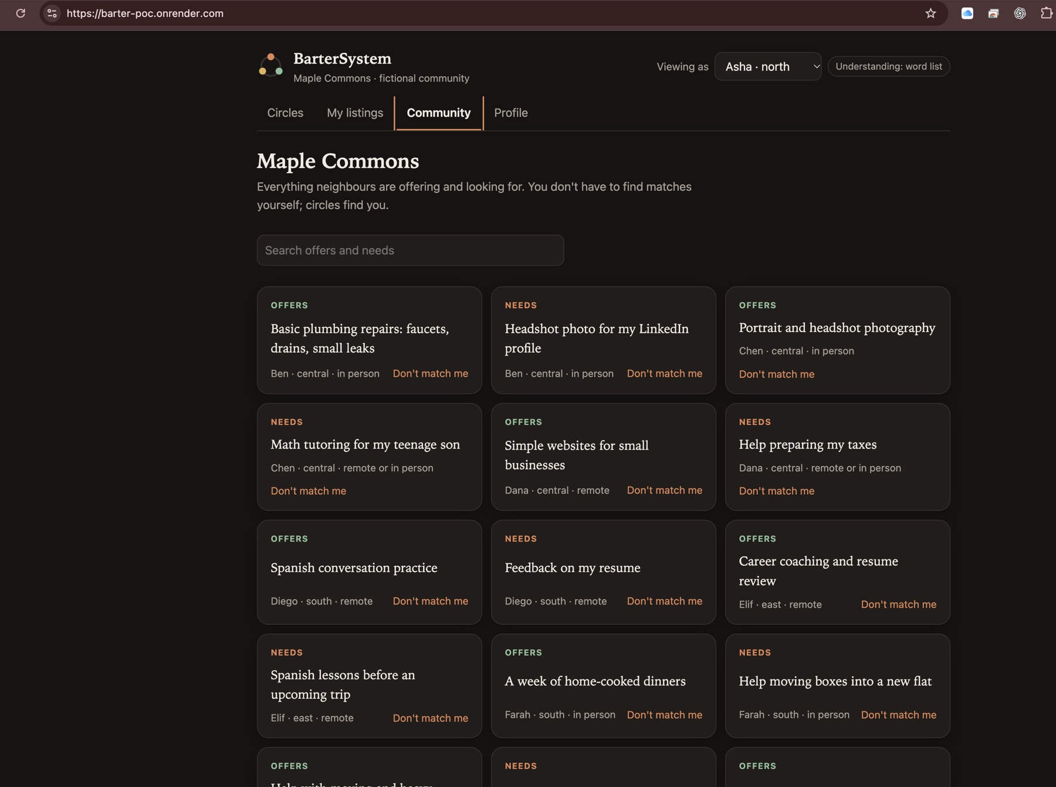Image resolution: width=1056 pixels, height=787 pixels.
Task: Open site information icon in address bar
Action: click(52, 13)
